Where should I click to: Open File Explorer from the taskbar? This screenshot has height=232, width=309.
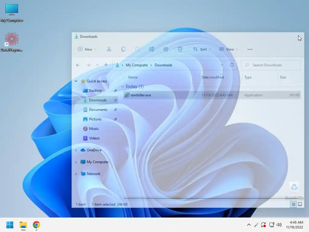pos(23,225)
